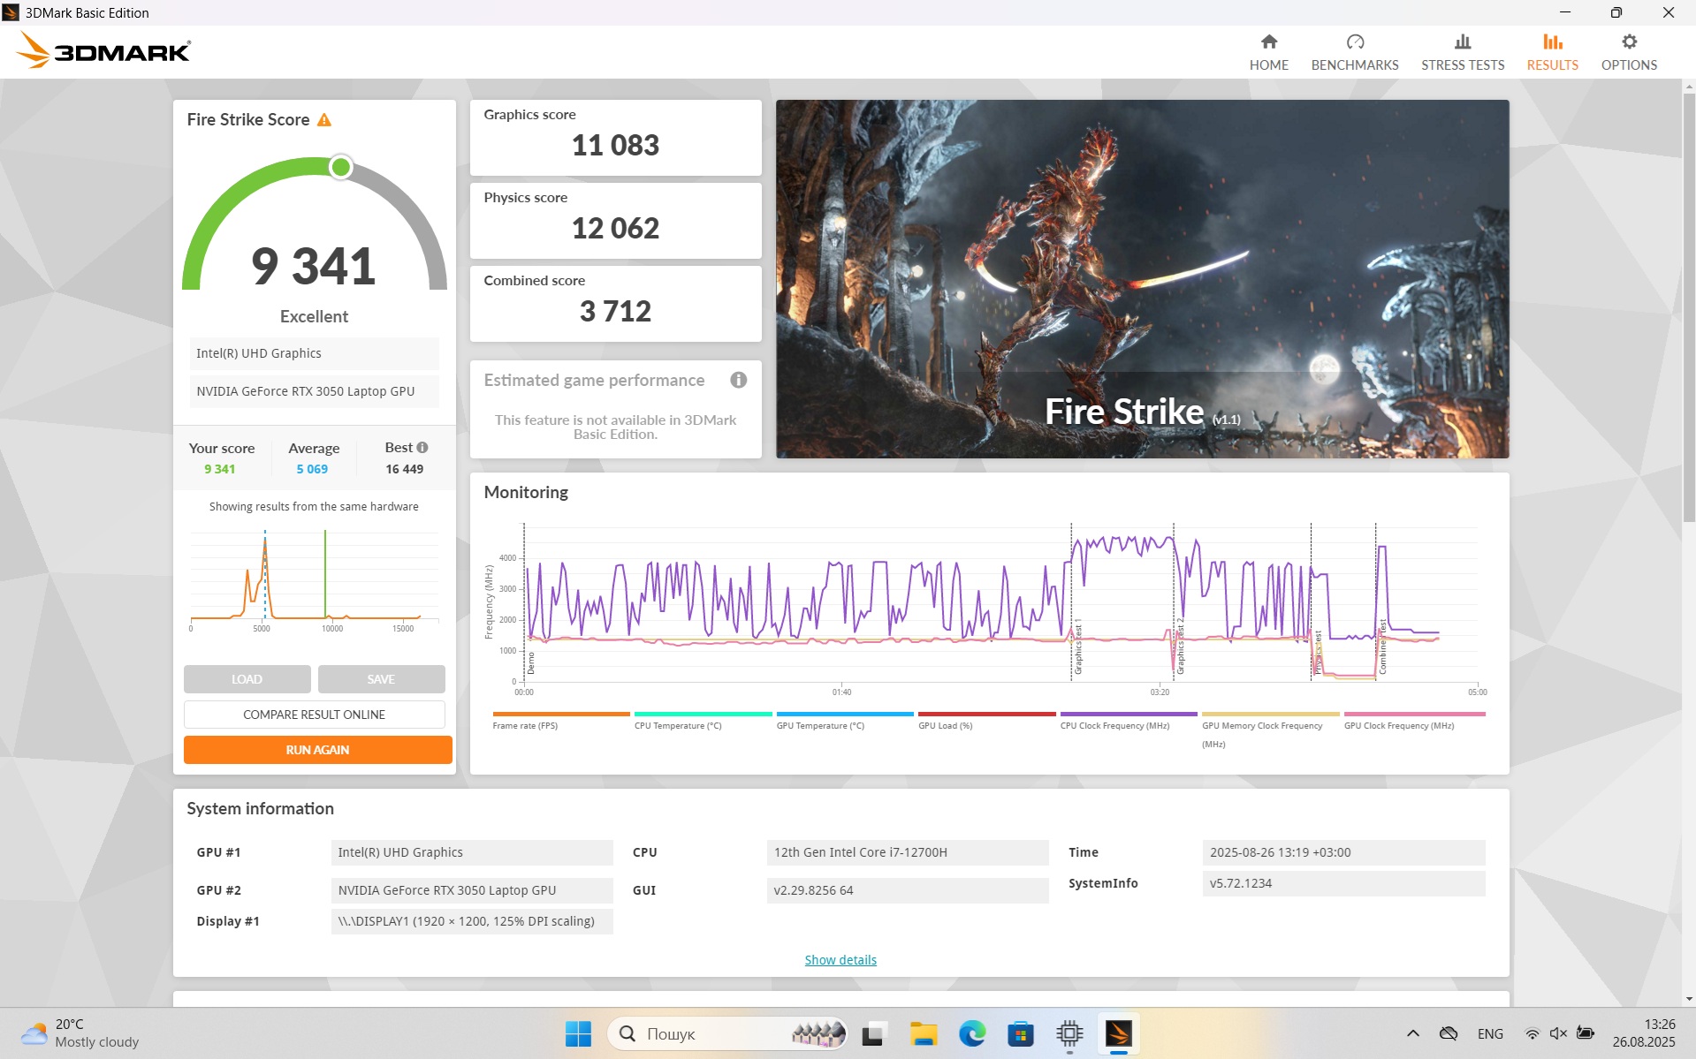Screen dimensions: 1696x1059
Task: Switch to the Benchmarks tab
Action: 1354,52
